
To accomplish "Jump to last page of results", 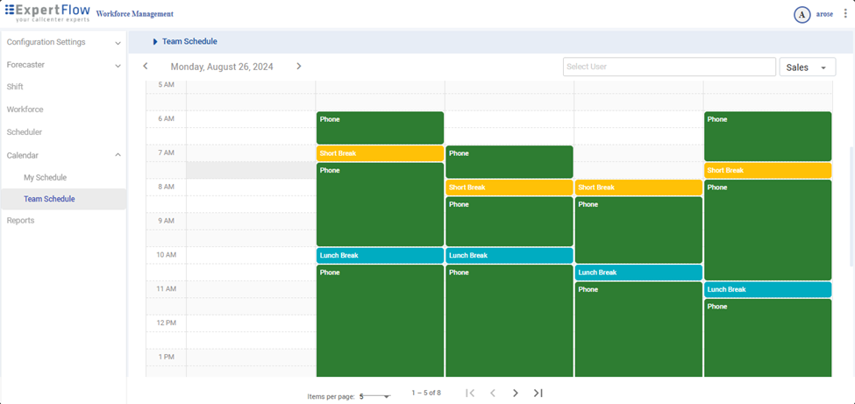I will click(x=538, y=393).
